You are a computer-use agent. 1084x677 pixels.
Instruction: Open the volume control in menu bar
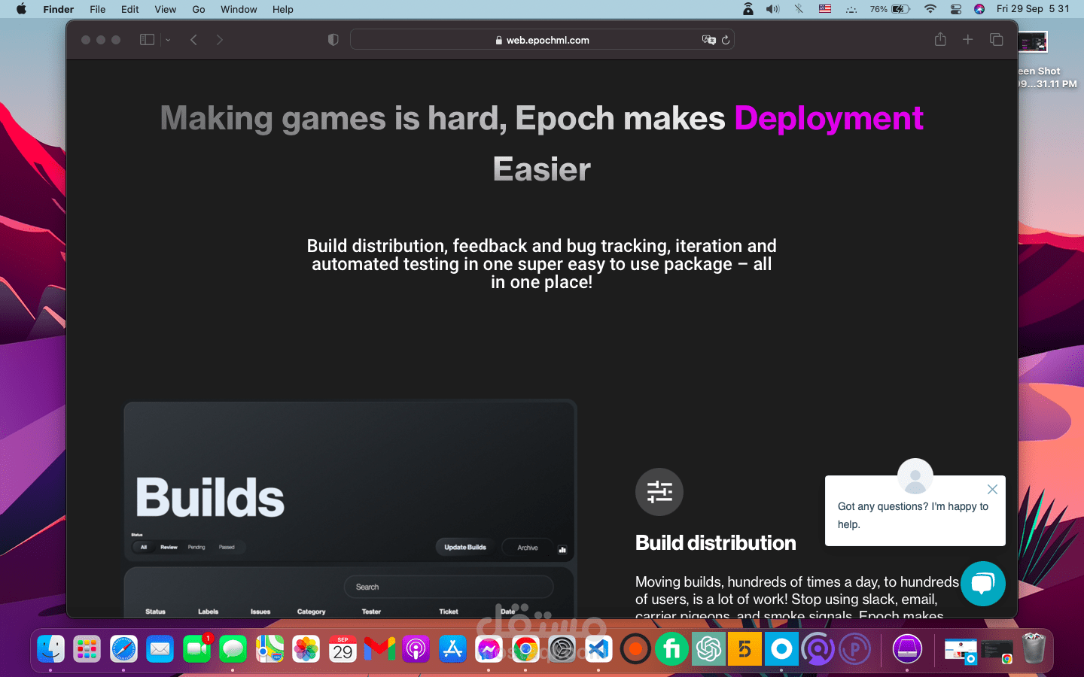click(773, 9)
